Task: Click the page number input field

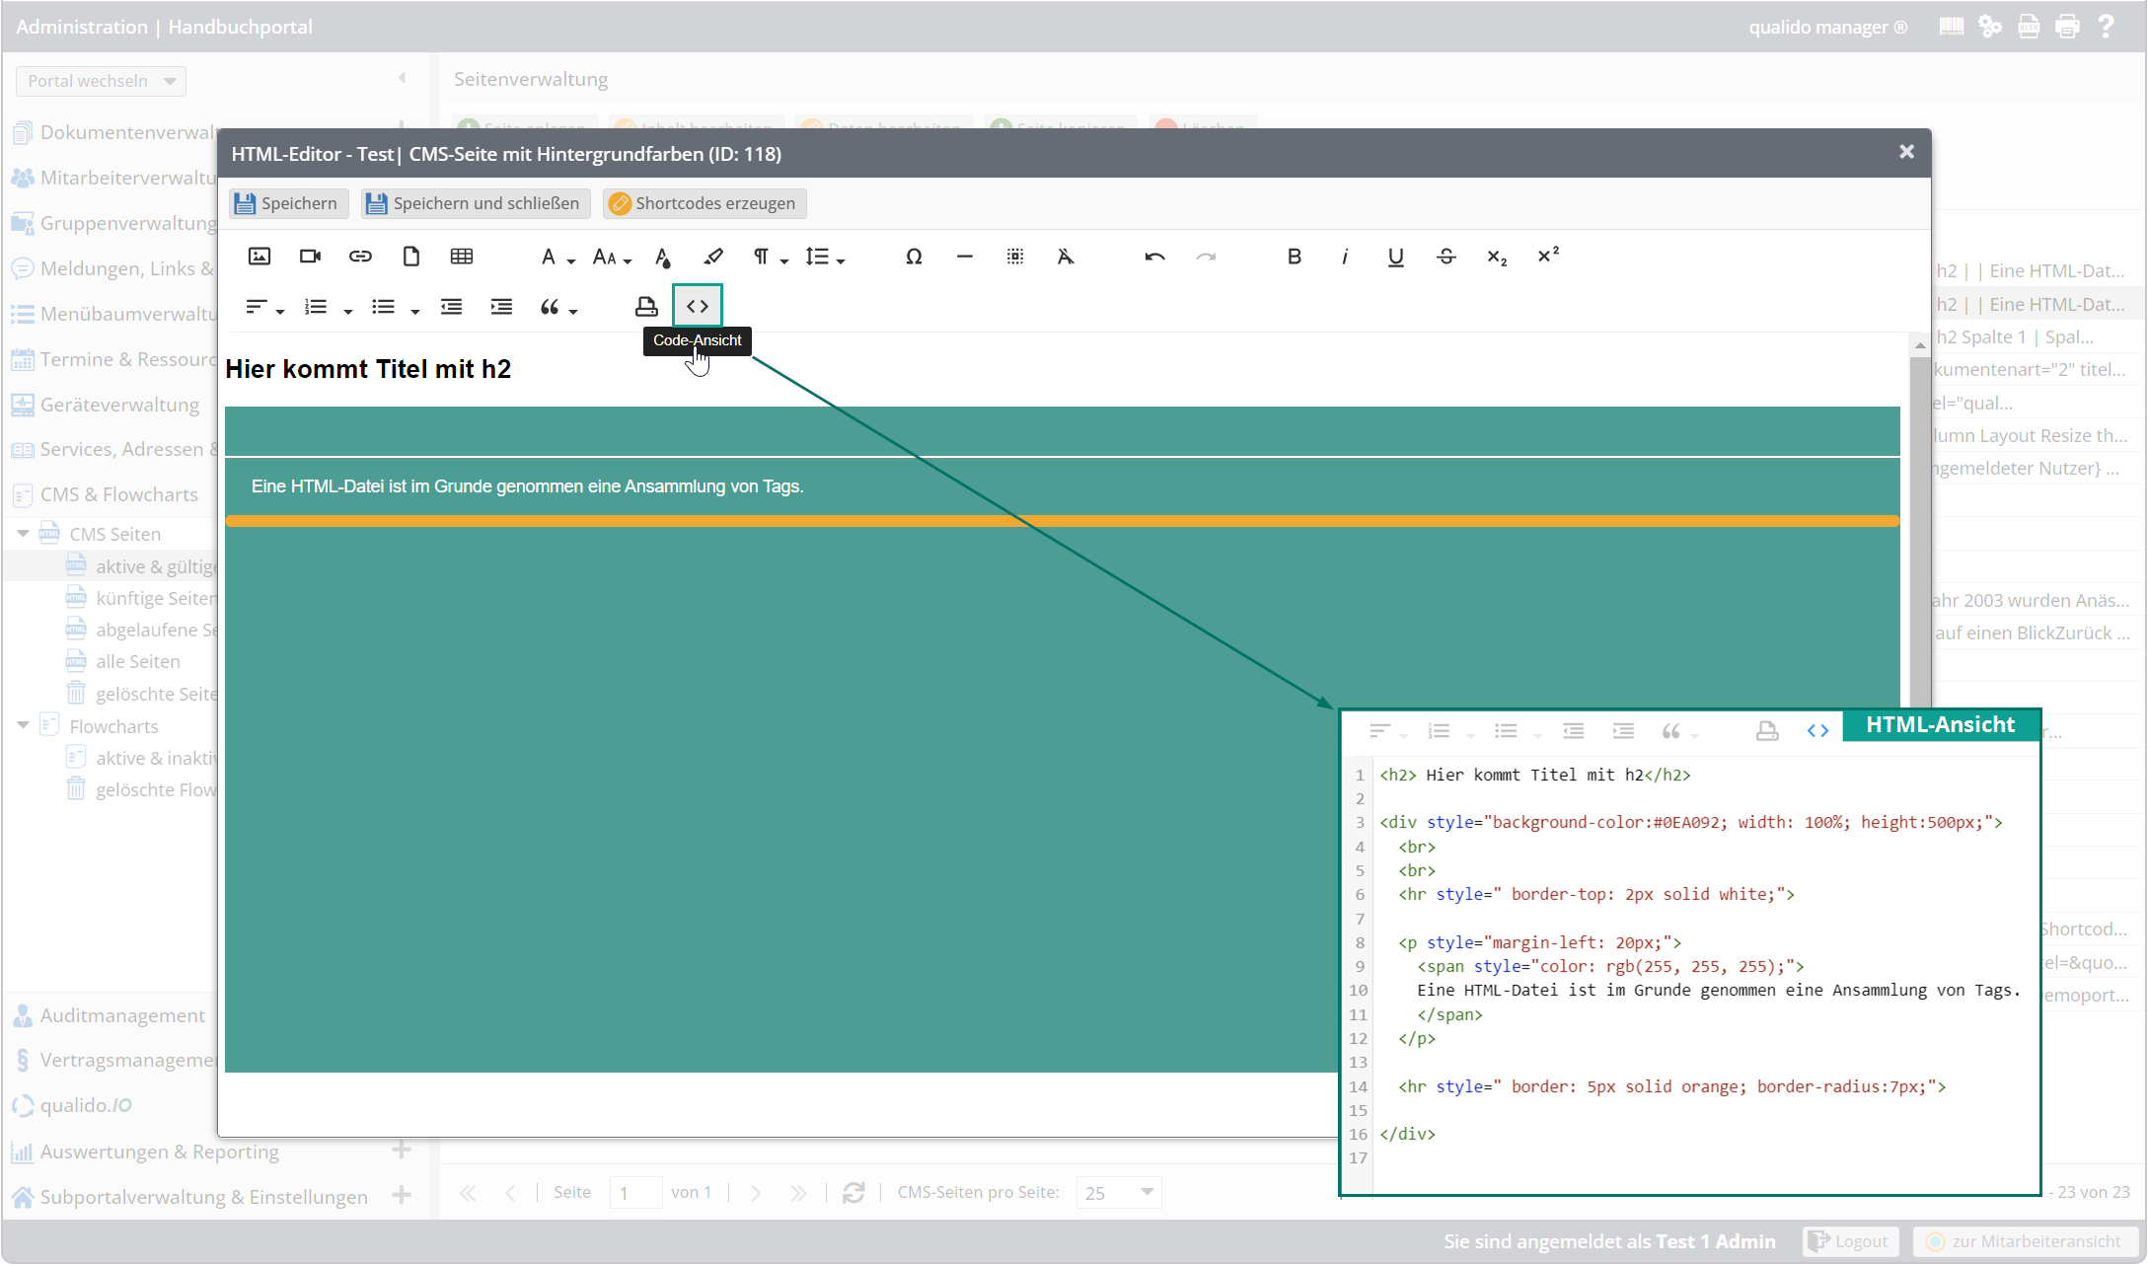Action: [635, 1193]
